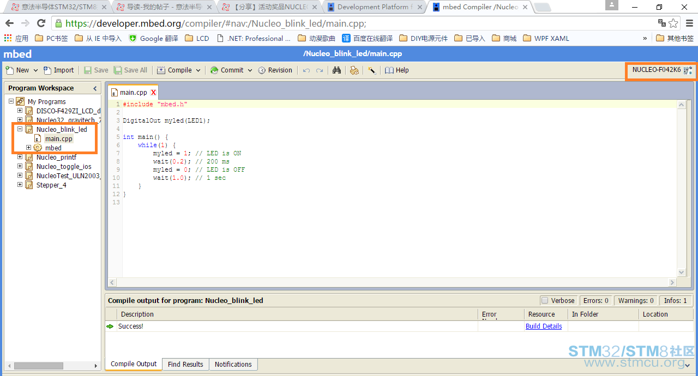Expand the Stepper_4 program node
Viewport: 698px width, 376px height.
pyautogui.click(x=20, y=185)
